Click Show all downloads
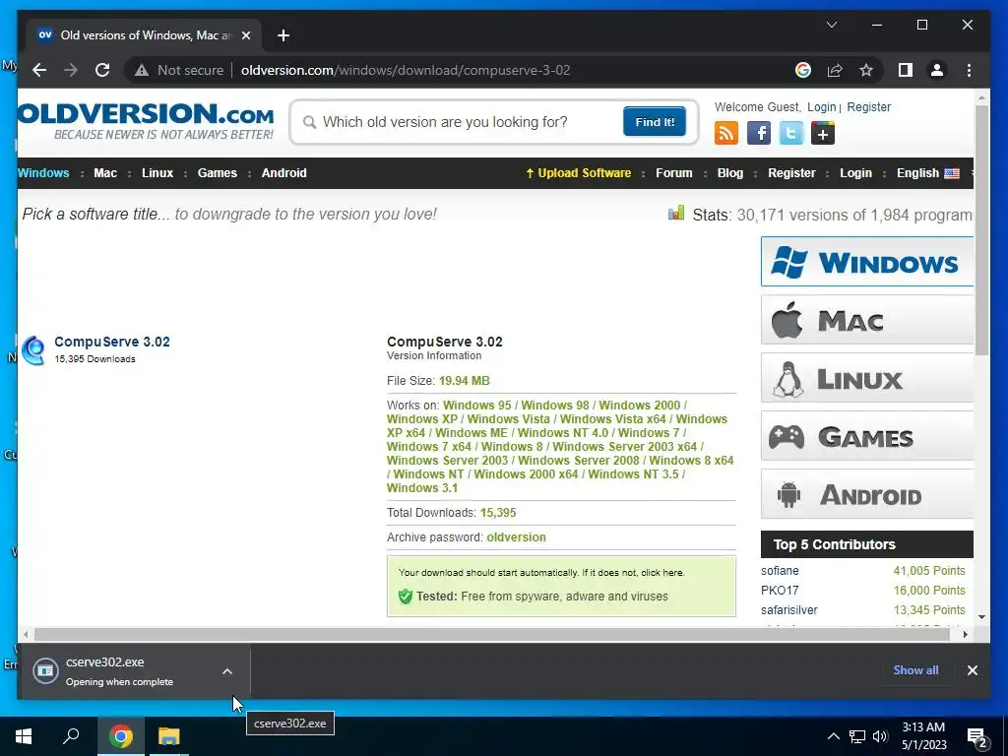Viewport: 1008px width, 756px height. tap(915, 669)
